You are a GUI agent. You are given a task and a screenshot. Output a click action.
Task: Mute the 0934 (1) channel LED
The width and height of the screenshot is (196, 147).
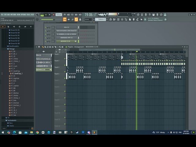coord(46,27)
